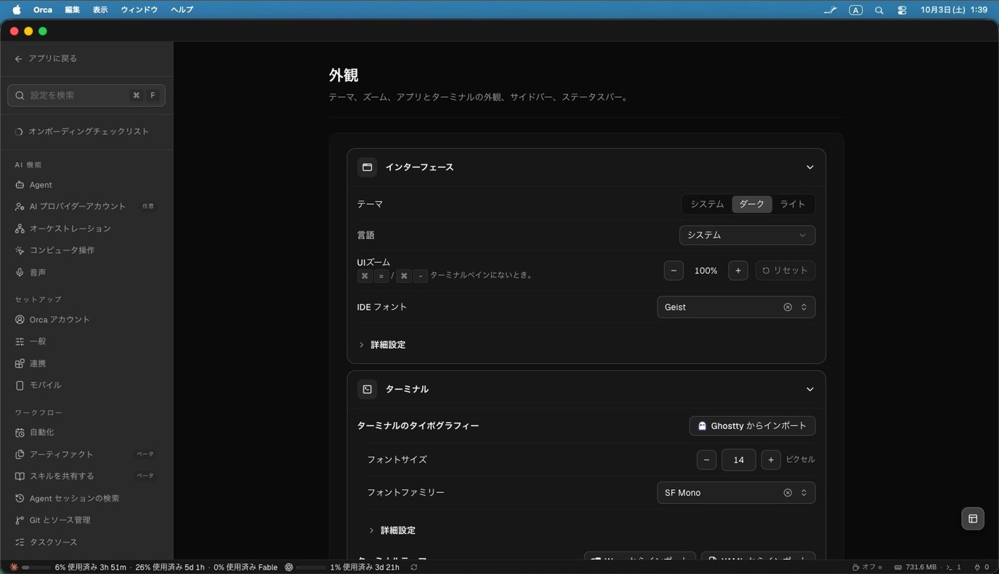Screen dimensions: 999x574
Task: Open AI プロバイダーアカウント settings
Action: point(85,207)
